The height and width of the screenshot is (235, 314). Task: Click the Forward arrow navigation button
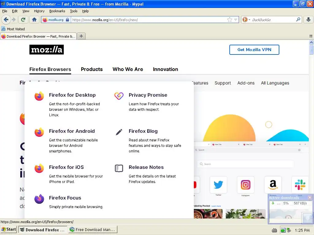point(13,20)
